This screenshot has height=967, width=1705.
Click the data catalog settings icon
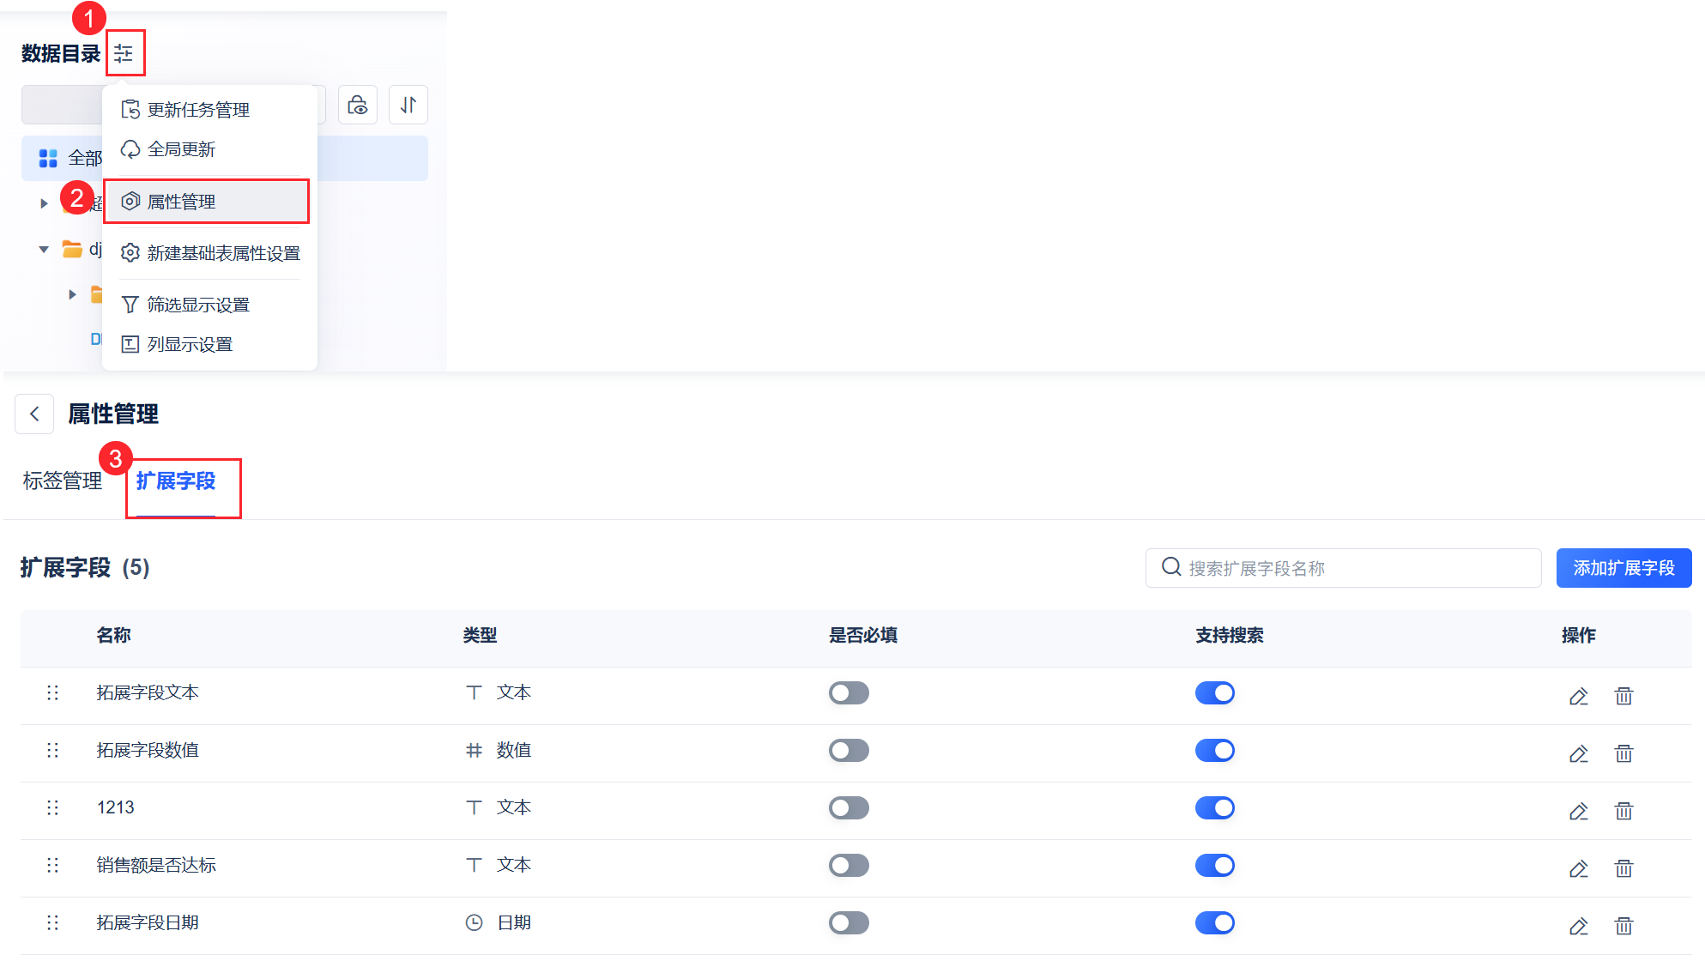[124, 53]
